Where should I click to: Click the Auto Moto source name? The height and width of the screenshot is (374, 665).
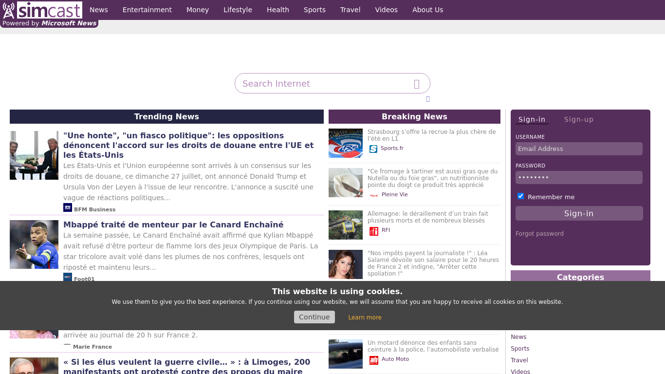point(395,359)
